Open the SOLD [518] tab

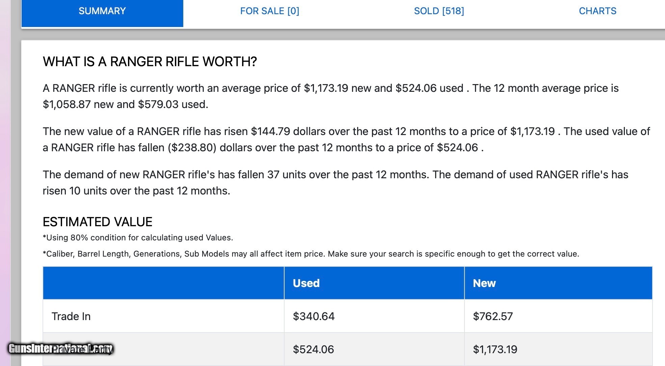coord(439,11)
